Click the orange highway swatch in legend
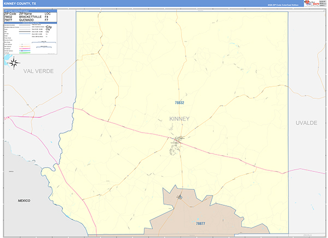This screenshot has width=328, height=238. click(x=25, y=46)
